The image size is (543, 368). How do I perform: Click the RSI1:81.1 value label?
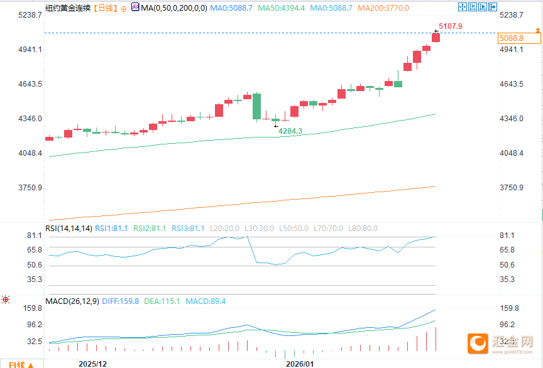coord(111,229)
